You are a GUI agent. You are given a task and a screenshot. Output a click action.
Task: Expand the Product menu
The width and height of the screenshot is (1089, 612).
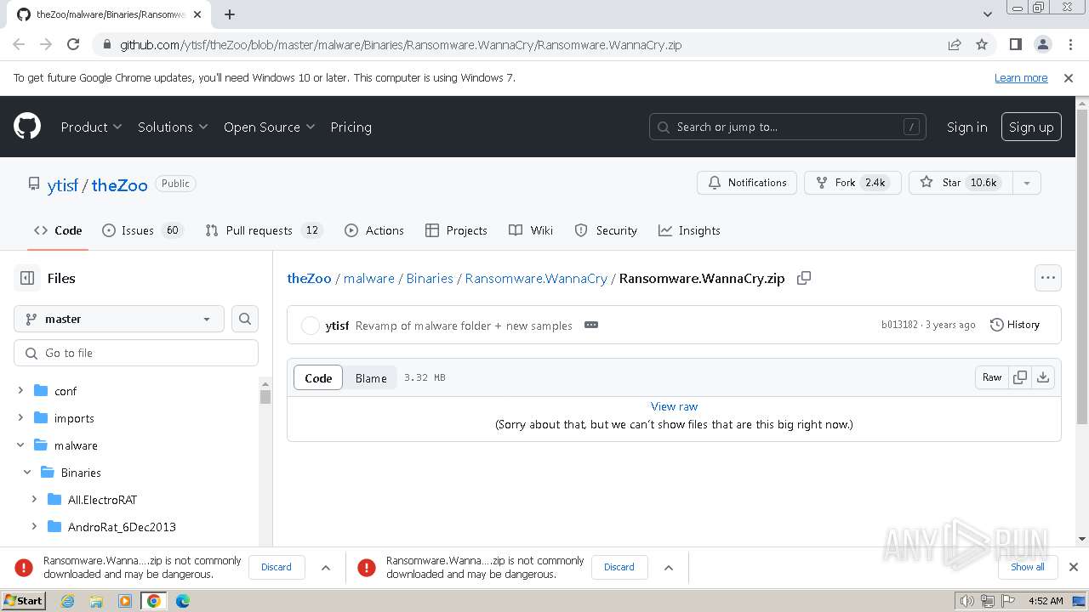pyautogui.click(x=91, y=127)
